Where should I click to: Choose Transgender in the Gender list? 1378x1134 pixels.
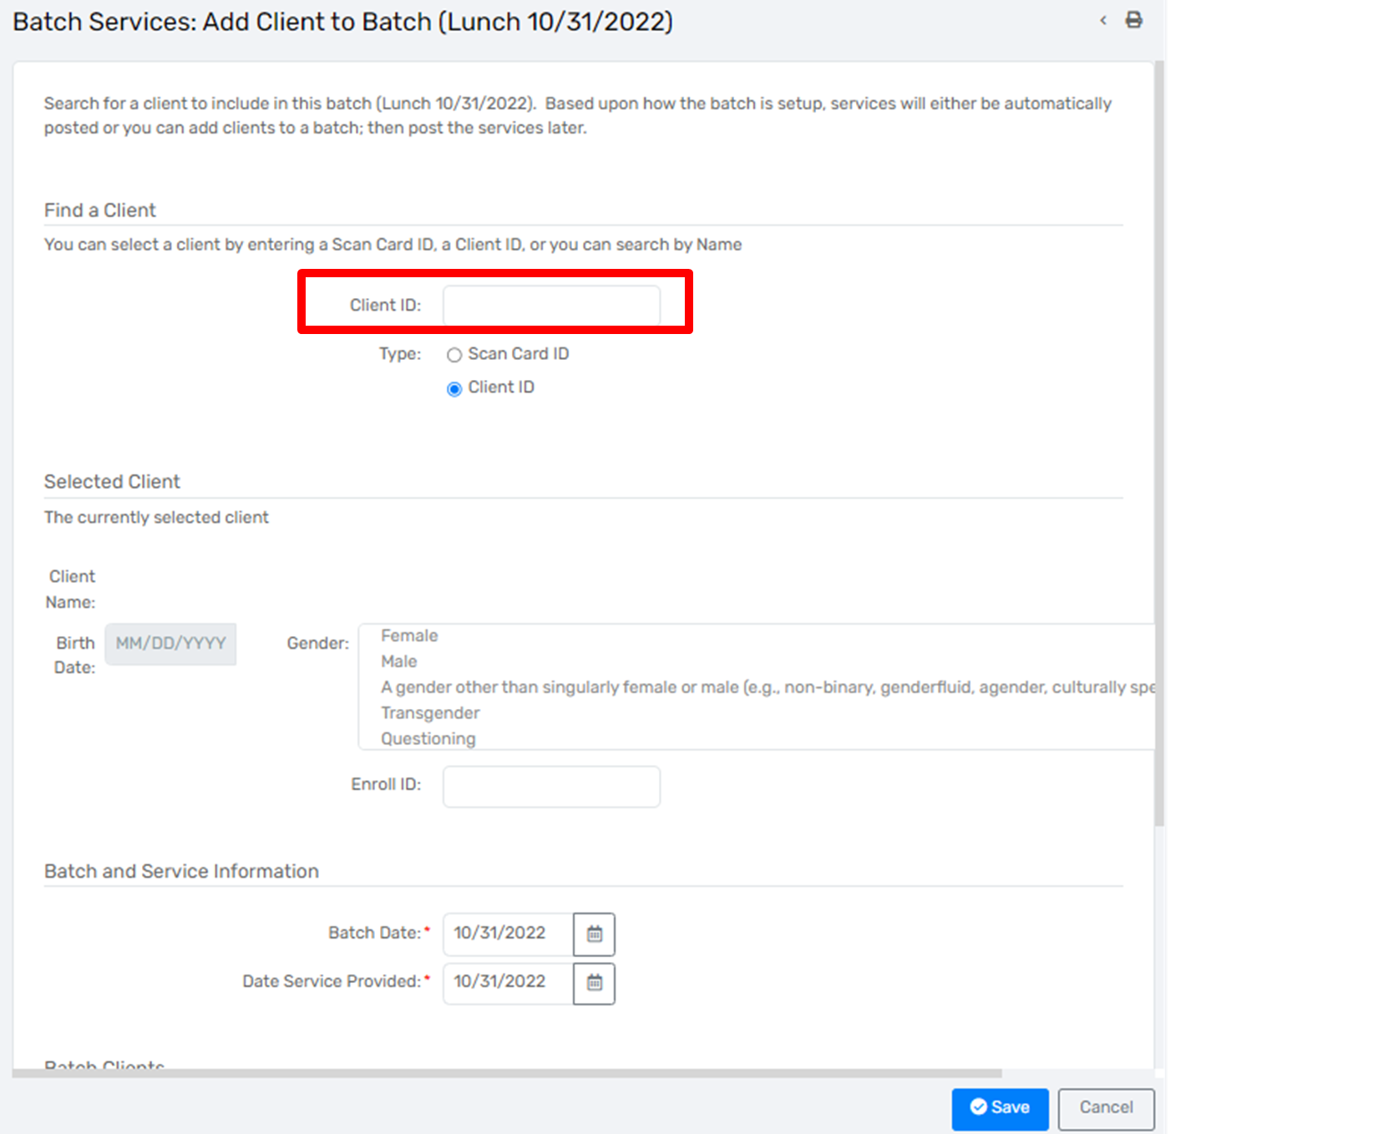[x=430, y=713]
